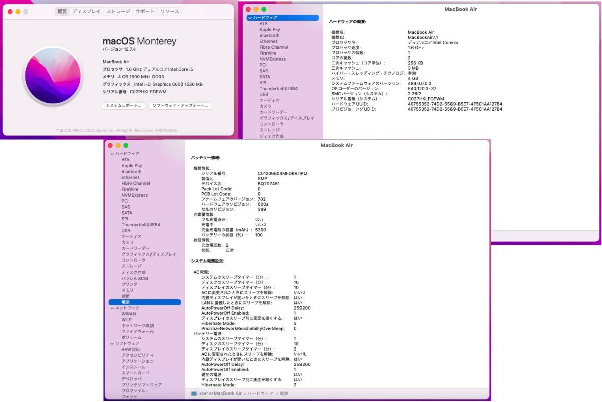The image size is (602, 402).
Task: Select ディスク作成 in battery info window sidebar
Action: coord(133,272)
